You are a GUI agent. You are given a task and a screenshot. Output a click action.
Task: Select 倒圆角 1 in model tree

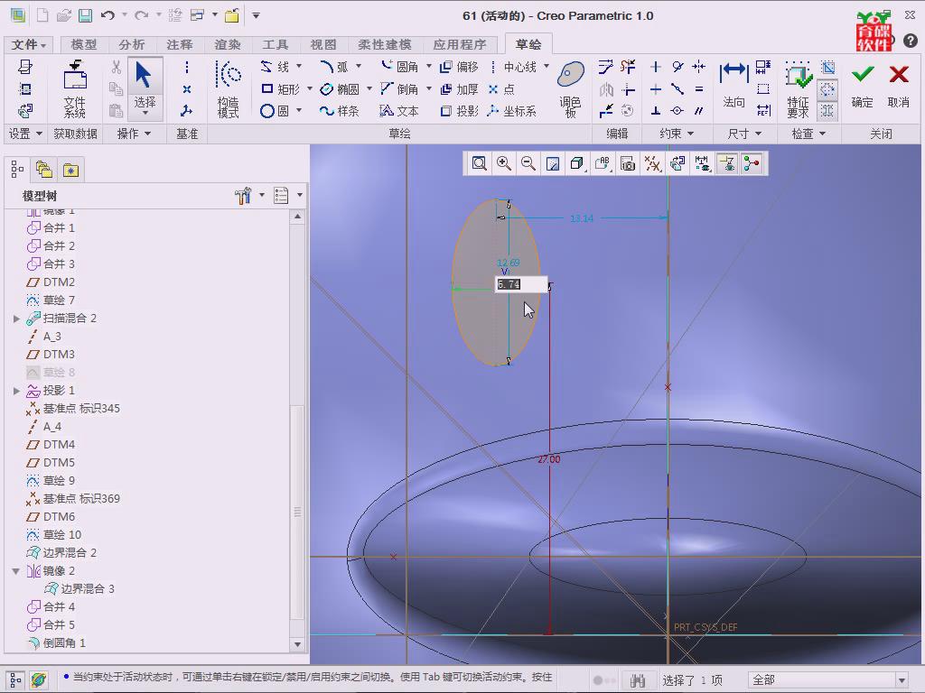click(56, 642)
